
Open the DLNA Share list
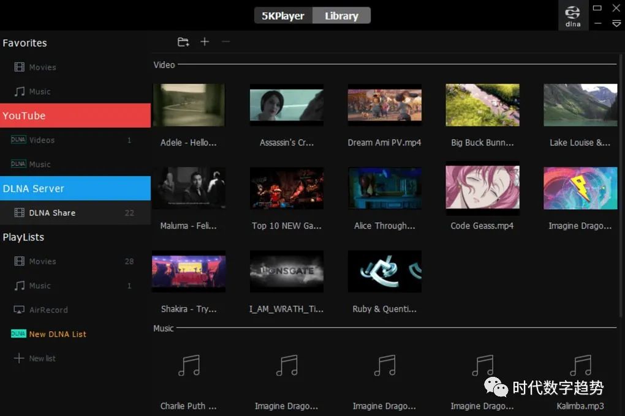pos(75,212)
